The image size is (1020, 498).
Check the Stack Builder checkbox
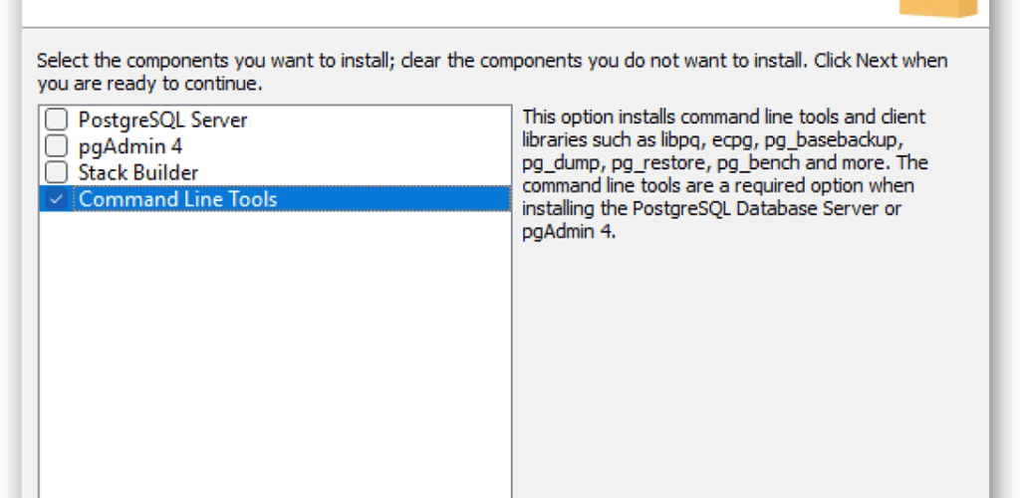[x=56, y=172]
